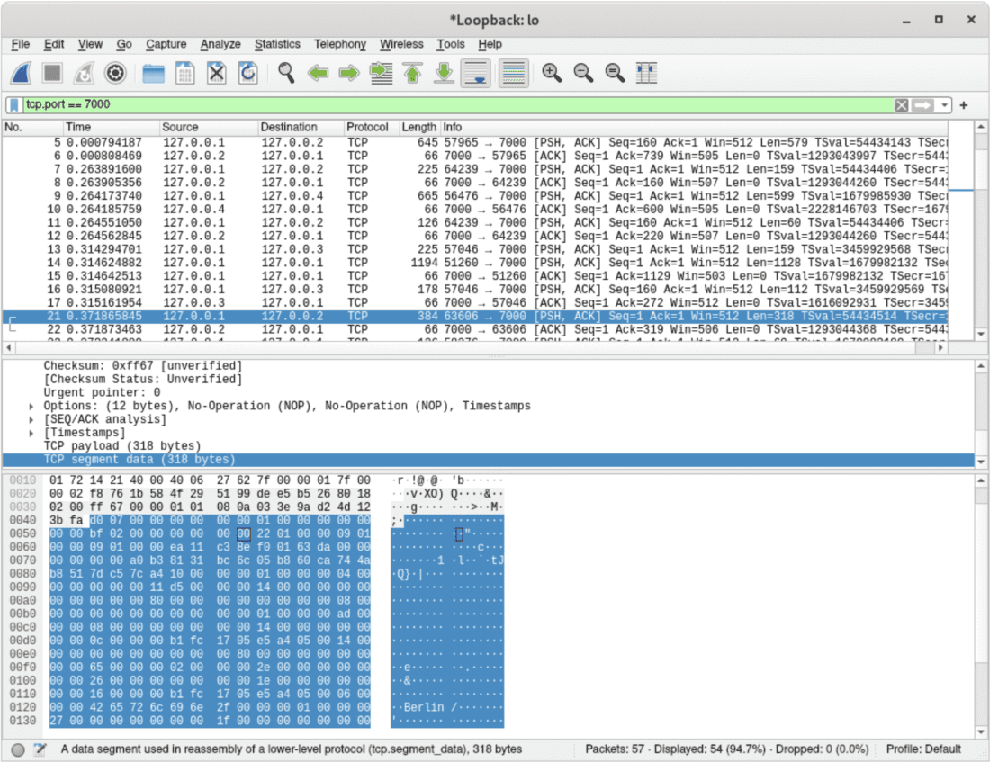Viewport: 990px width, 762px height.
Task: Expand the Options (12 bytes) field
Action: tap(32, 406)
